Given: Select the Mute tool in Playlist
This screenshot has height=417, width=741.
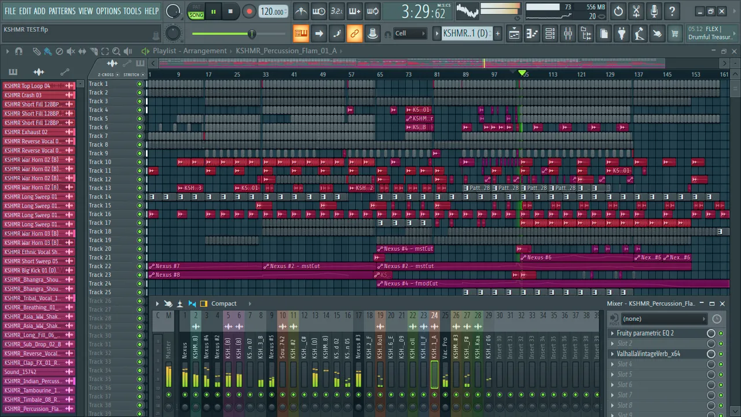Looking at the screenshot, I should click(x=71, y=52).
